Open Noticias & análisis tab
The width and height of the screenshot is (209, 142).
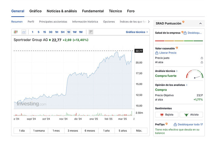[62, 11]
